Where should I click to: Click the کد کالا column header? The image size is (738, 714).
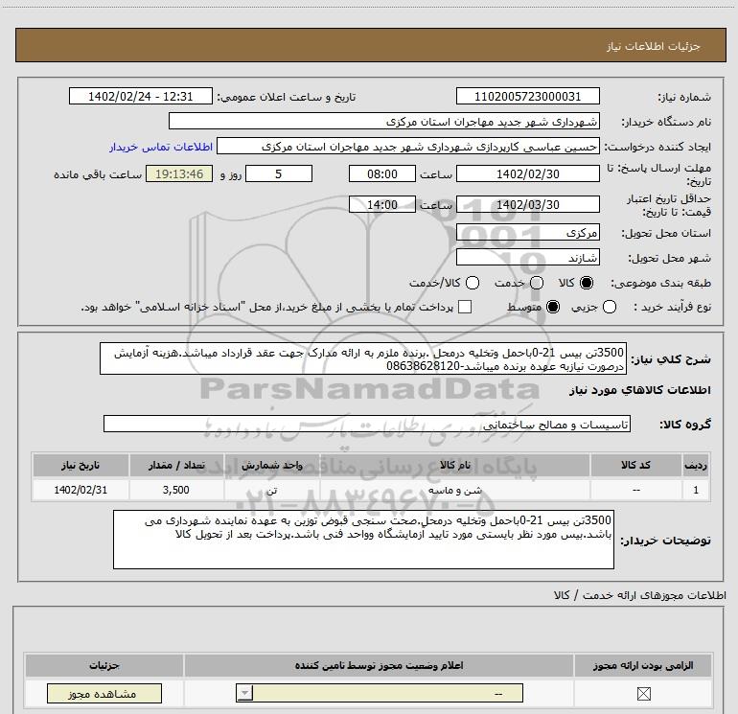635,465
